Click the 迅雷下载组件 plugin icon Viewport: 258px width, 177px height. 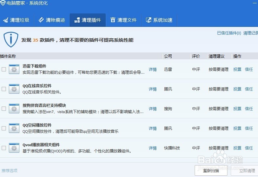(14, 69)
